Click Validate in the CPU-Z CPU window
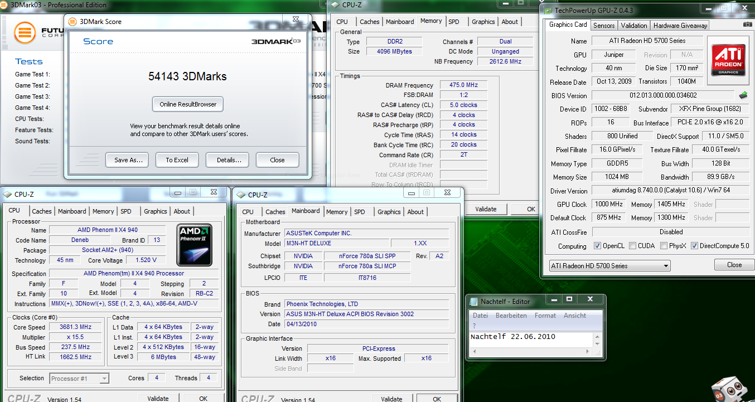This screenshot has width=755, height=402. (x=158, y=398)
